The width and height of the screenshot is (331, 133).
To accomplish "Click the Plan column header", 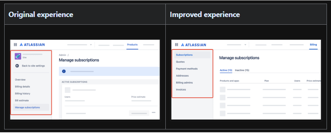I will pyautogui.click(x=267, y=81).
